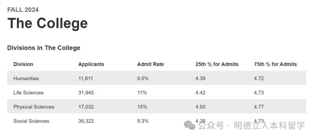Click the Applicants column header
This screenshot has width=315, height=138.
(91, 64)
